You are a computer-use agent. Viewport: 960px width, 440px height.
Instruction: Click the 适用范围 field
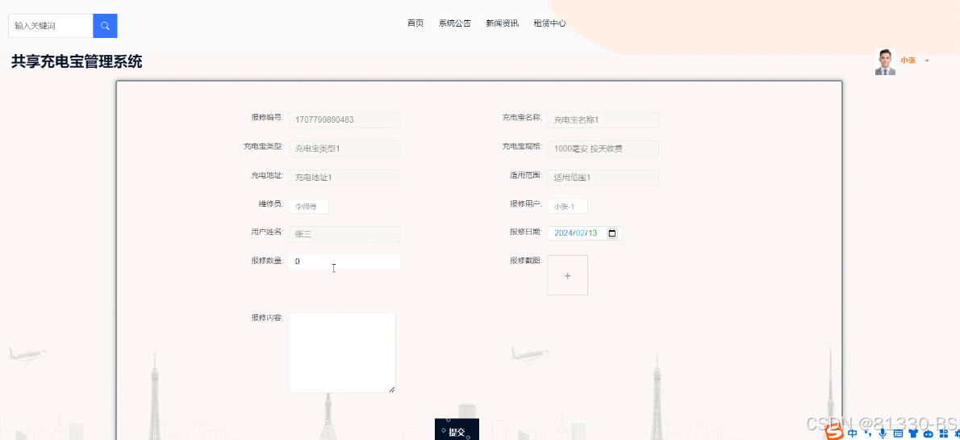603,177
